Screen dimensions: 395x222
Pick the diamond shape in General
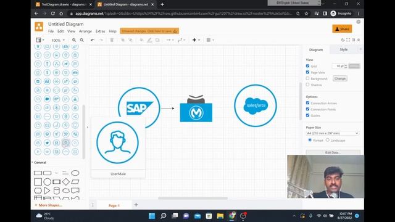[66, 182]
